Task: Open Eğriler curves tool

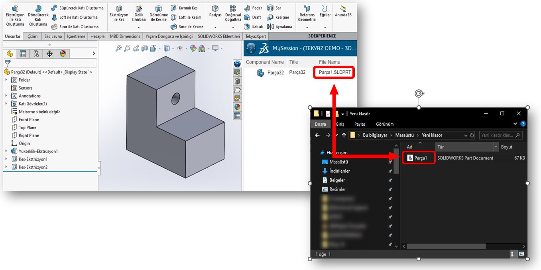Action: click(x=325, y=11)
